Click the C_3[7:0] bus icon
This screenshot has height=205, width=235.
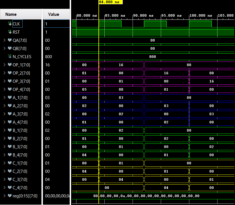click(x=10, y=179)
